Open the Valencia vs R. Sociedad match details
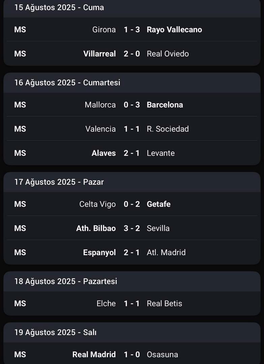Screen dimensions: 264x364 (x=132, y=129)
